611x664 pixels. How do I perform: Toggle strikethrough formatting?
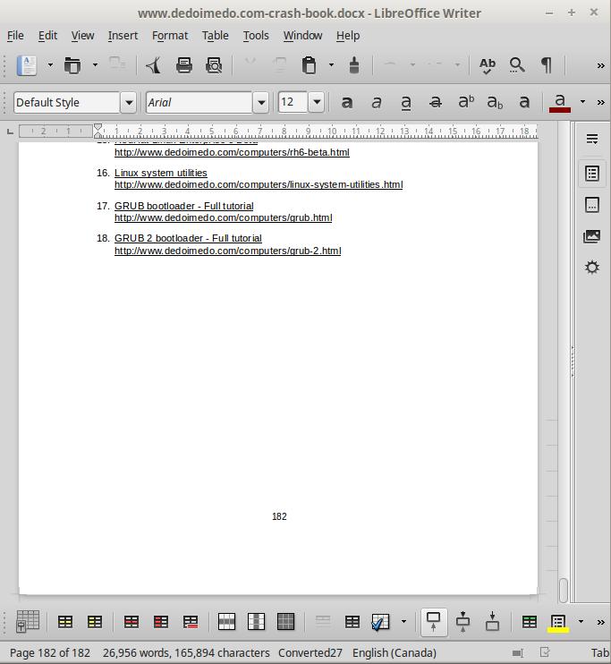coord(436,102)
